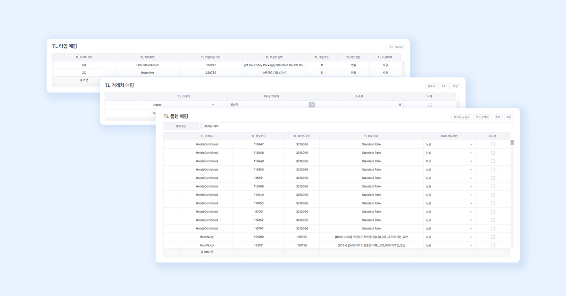566x296 pixels.
Task: Enable the 미사용 제외 checkbox
Action: click(203, 126)
